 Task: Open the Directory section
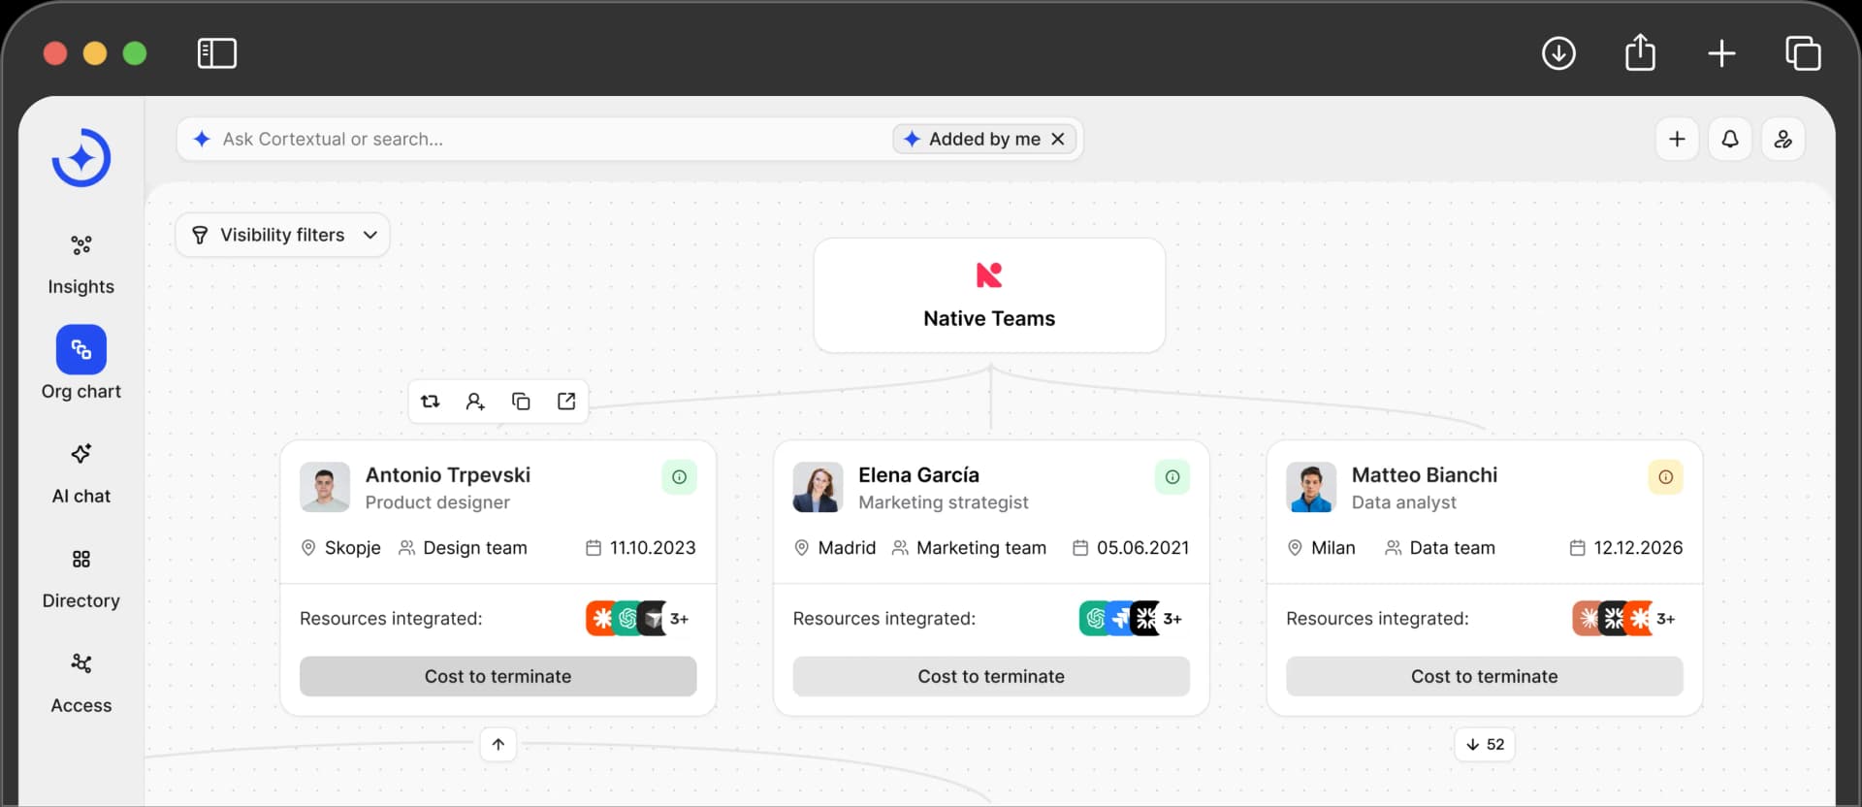[81, 579]
